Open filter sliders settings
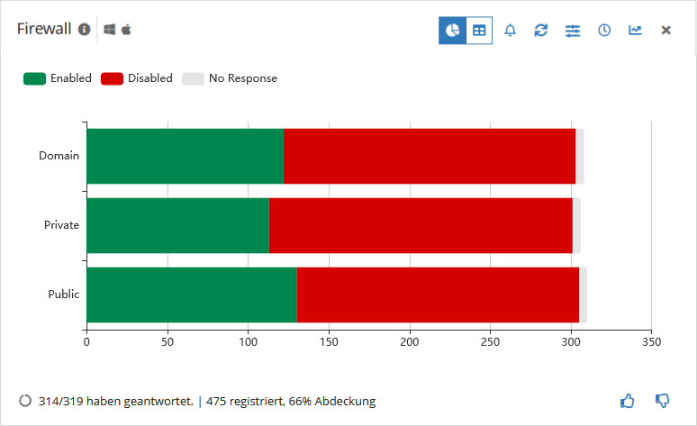The width and height of the screenshot is (697, 426). 573,31
